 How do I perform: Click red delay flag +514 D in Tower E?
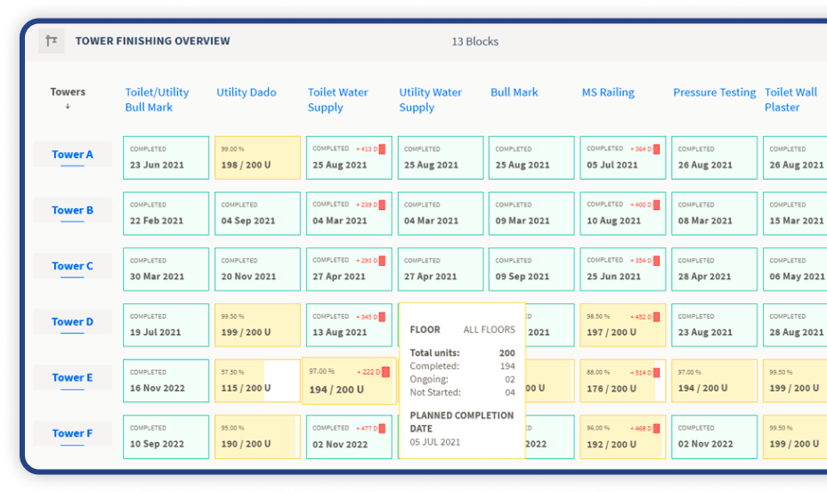click(x=656, y=373)
